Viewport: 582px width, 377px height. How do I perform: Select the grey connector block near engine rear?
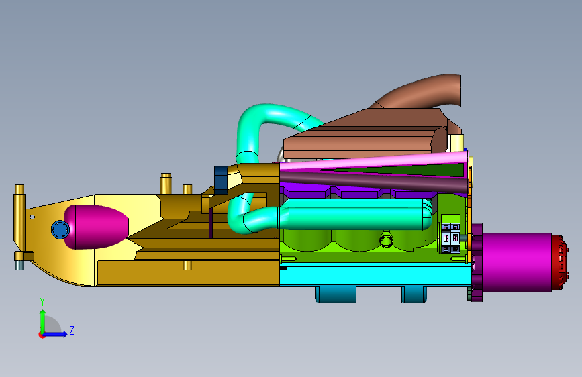coord(450,238)
